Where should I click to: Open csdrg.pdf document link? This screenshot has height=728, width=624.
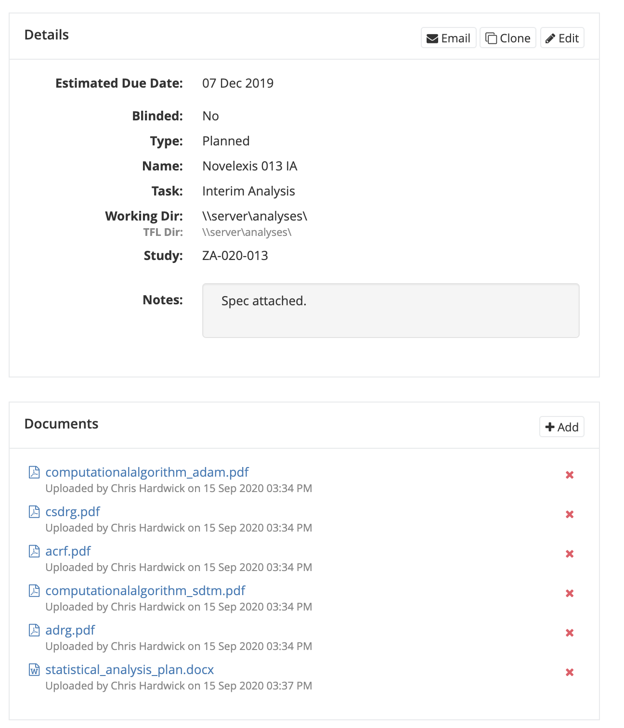click(x=73, y=512)
